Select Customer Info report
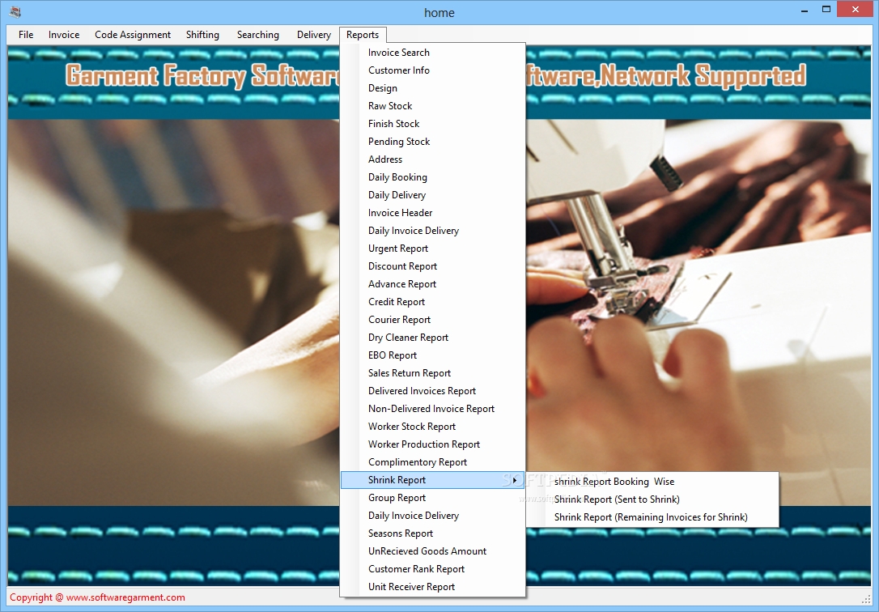This screenshot has height=612, width=879. coord(433,70)
